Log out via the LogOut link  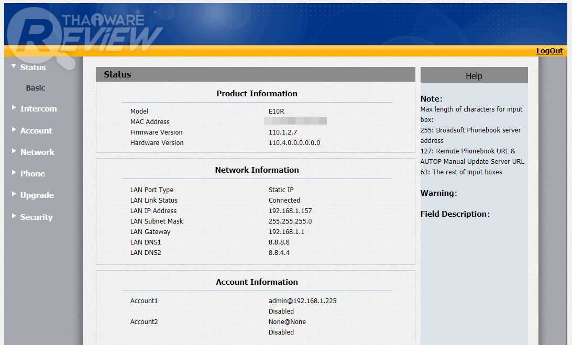point(549,51)
